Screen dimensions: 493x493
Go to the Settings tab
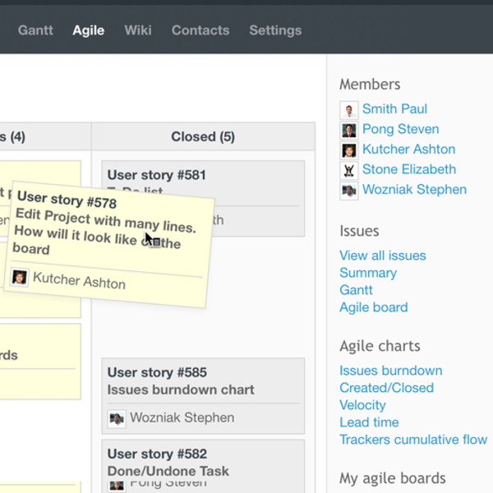coord(275,30)
